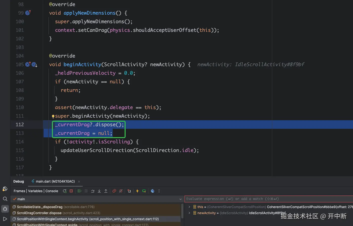Click 'isScrolling' on line 114
The image size is (353, 226).
coord(114,142)
